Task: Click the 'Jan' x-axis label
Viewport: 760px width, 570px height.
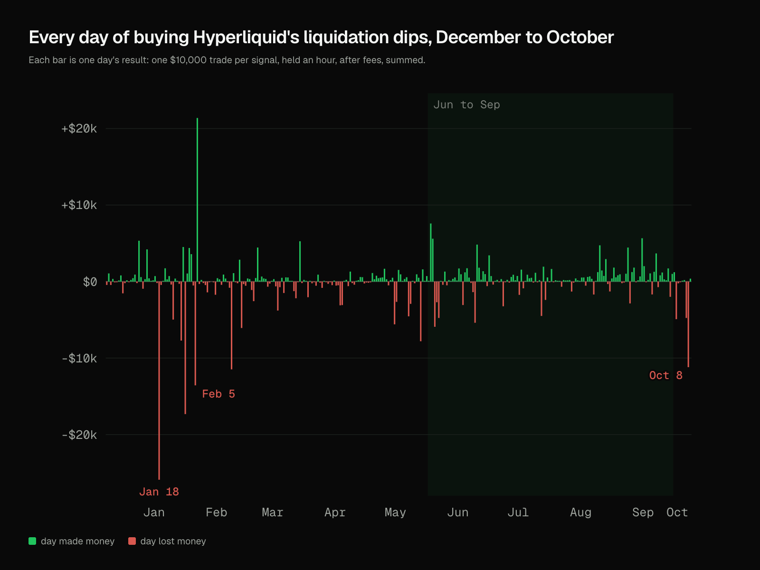Action: [154, 513]
